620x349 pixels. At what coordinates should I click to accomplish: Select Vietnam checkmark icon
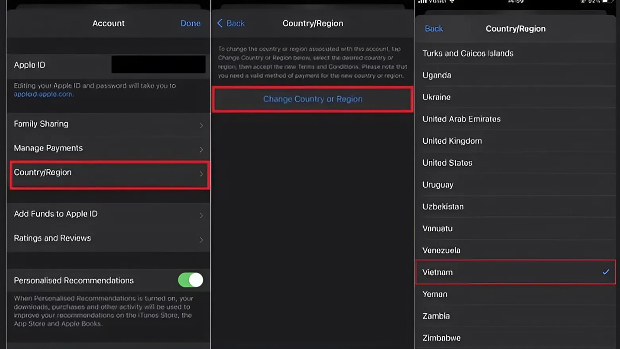(606, 272)
